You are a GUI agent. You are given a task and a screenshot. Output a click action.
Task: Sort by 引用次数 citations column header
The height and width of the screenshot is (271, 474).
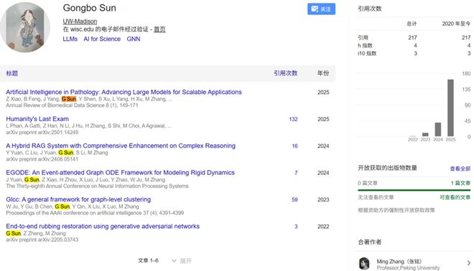coord(285,73)
